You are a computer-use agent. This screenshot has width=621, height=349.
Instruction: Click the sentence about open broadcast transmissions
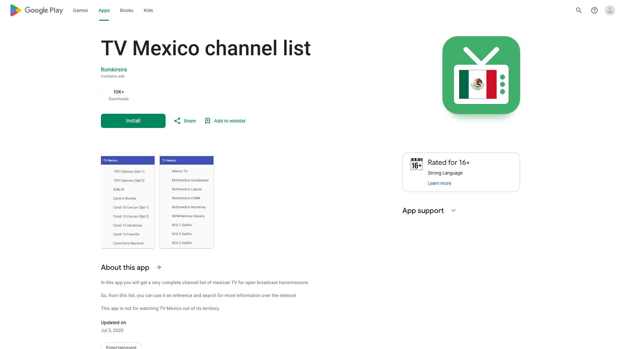click(204, 282)
